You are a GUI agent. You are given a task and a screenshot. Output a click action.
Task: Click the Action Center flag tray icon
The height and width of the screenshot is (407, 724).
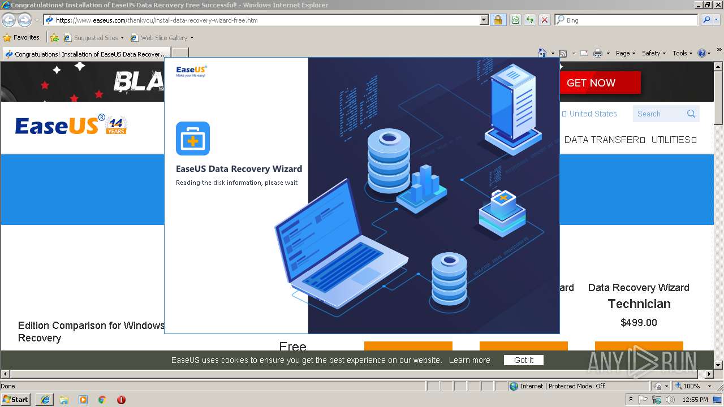pos(643,400)
